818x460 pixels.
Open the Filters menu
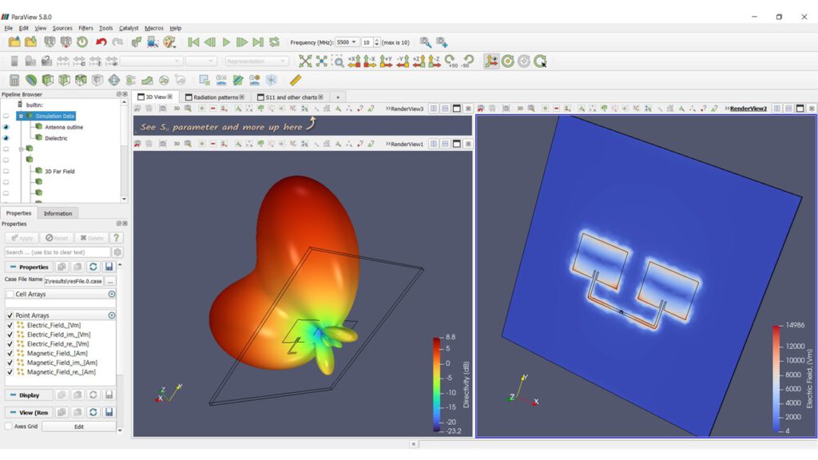85,28
